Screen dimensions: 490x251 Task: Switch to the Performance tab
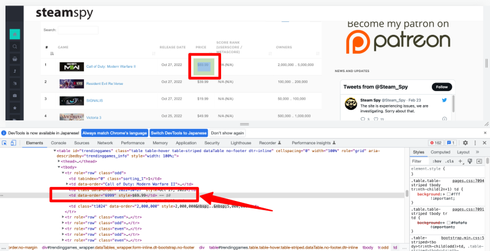[x=133, y=143]
